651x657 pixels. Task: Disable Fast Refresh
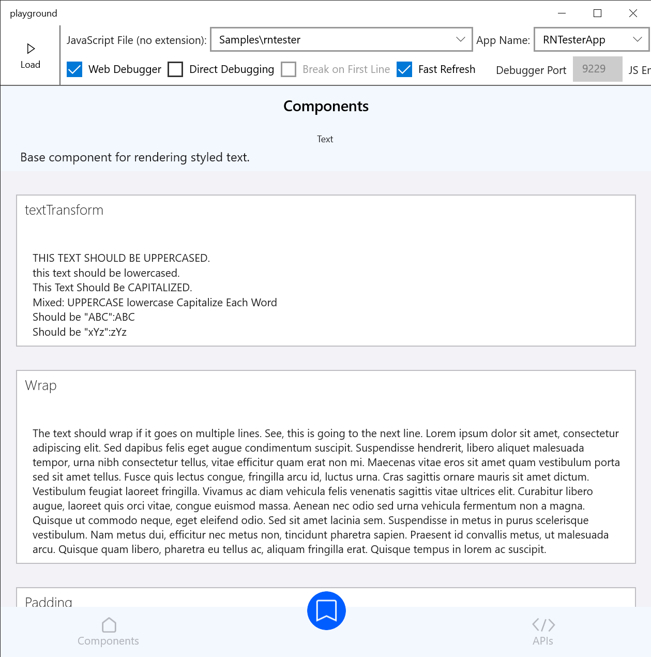404,69
